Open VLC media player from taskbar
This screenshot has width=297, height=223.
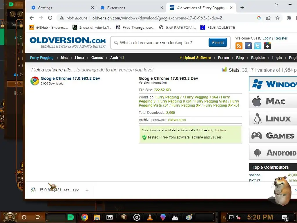[x=150, y=217]
